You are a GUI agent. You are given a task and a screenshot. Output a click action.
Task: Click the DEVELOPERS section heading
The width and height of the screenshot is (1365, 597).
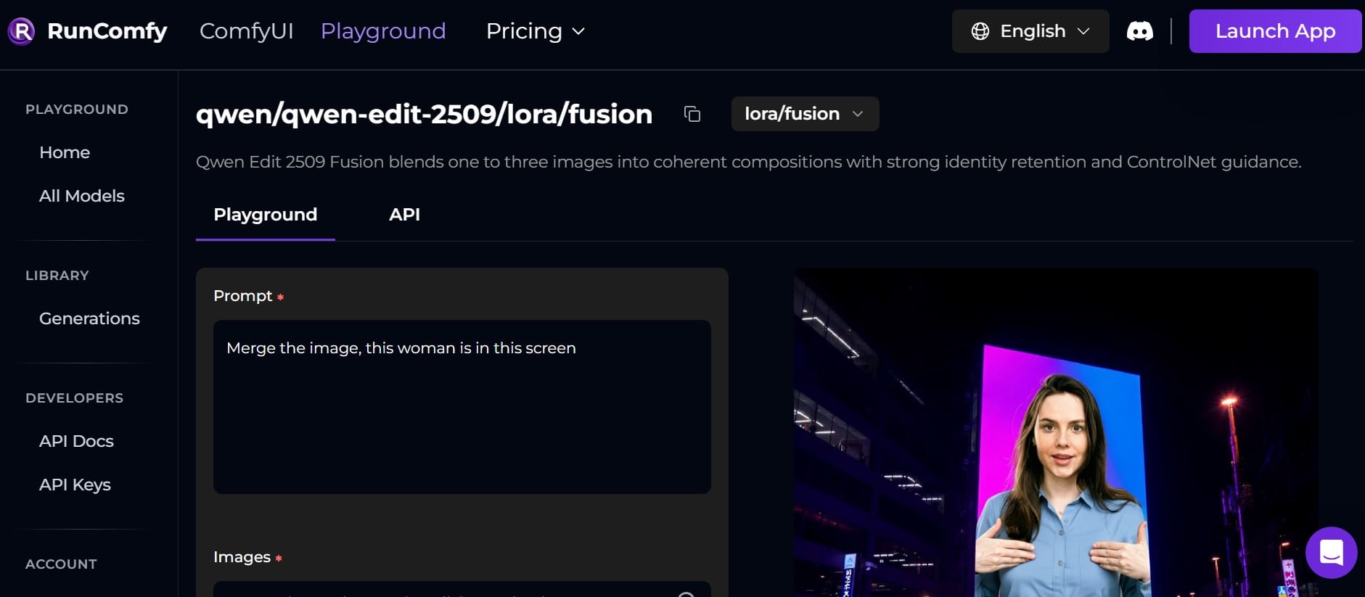click(x=74, y=398)
